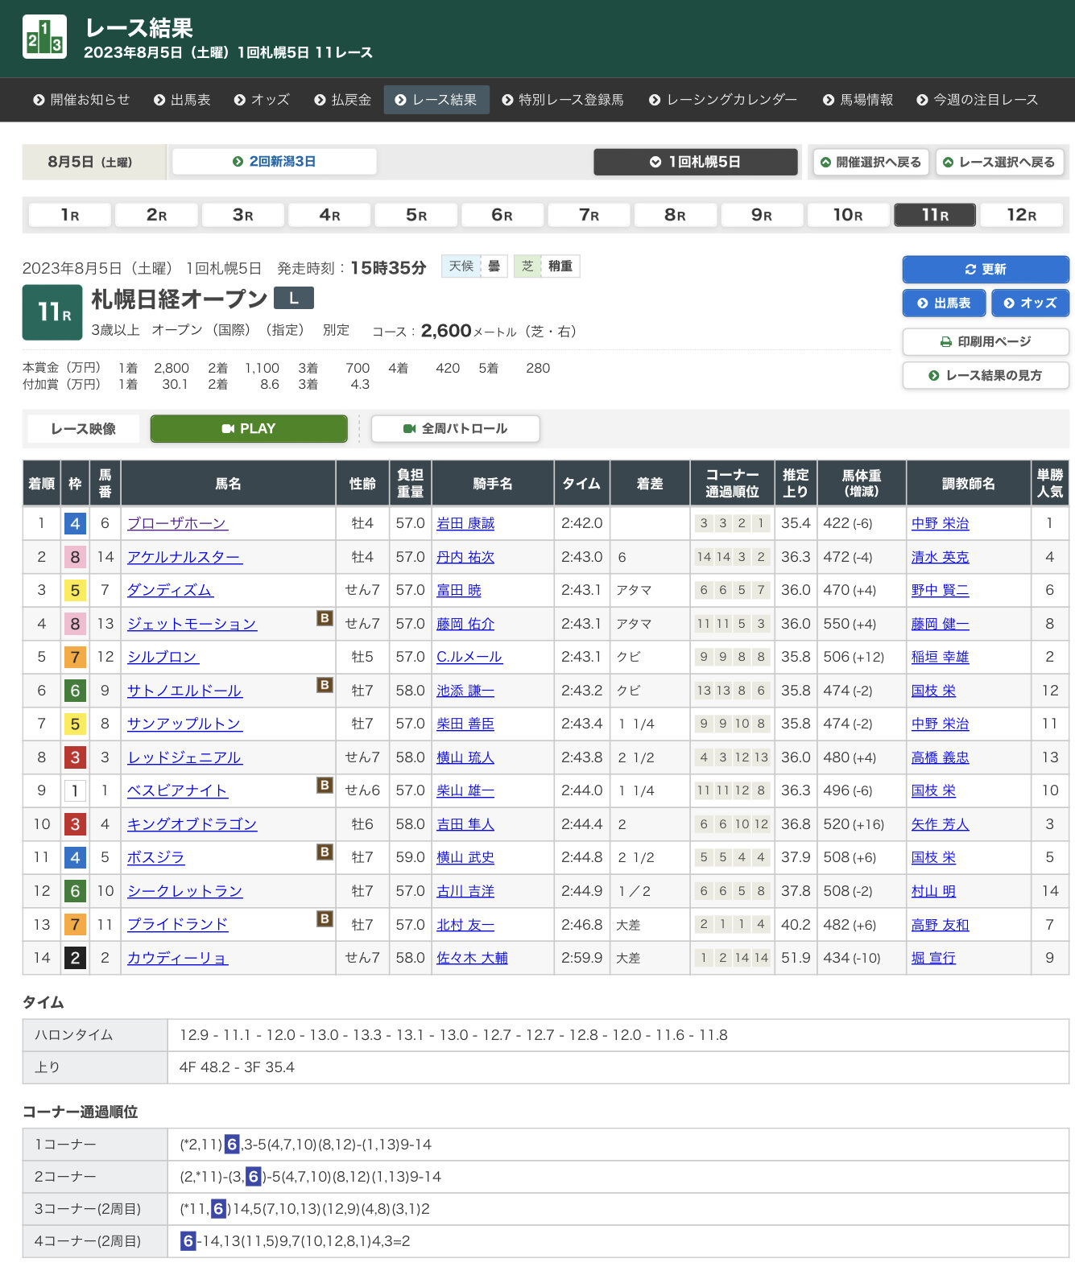Open レース結果の見方 help guide

pyautogui.click(x=985, y=376)
